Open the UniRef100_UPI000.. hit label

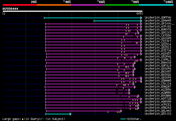(x=159, y=24)
